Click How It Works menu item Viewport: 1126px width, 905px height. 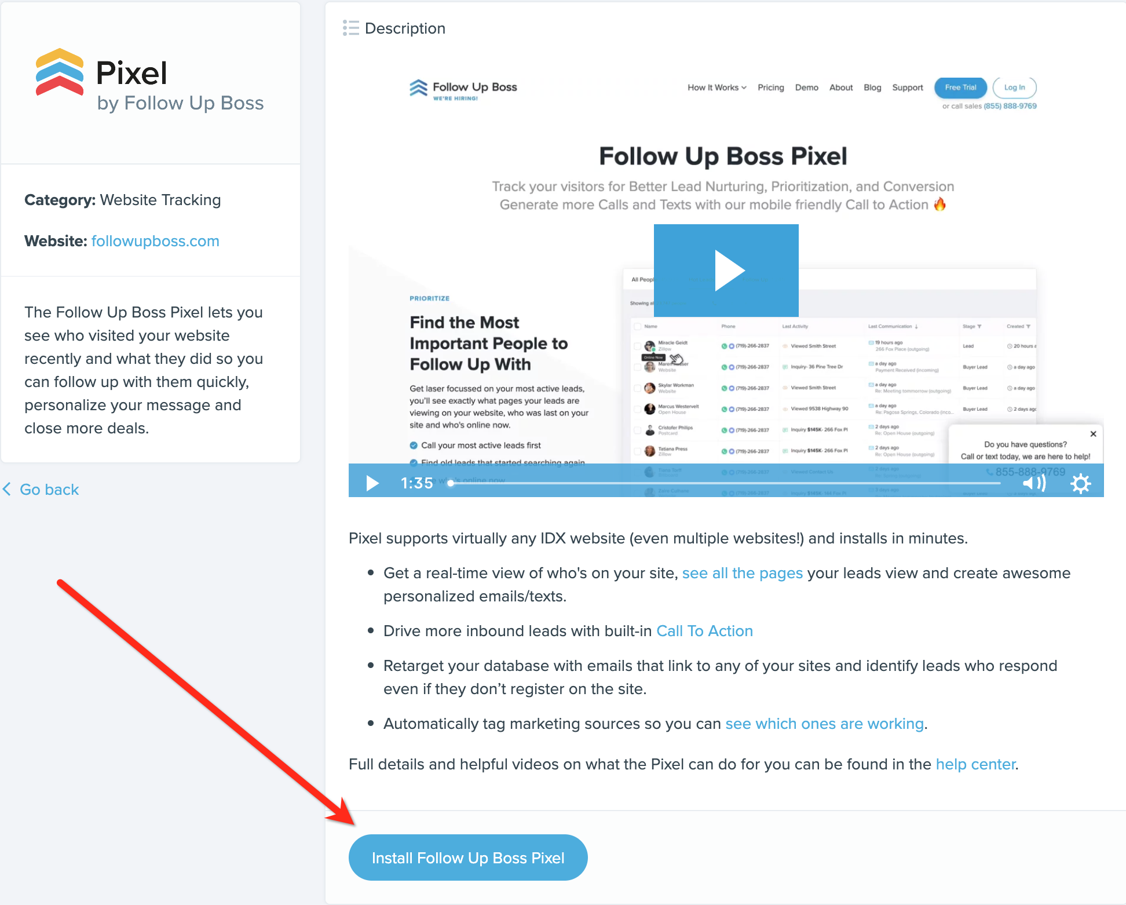pos(715,86)
